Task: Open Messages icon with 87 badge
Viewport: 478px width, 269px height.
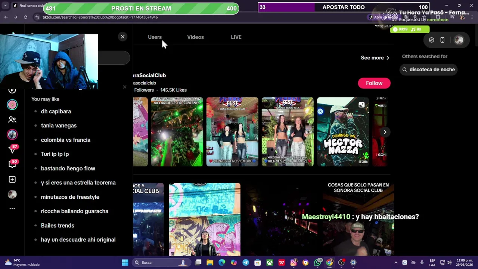Action: [12, 149]
